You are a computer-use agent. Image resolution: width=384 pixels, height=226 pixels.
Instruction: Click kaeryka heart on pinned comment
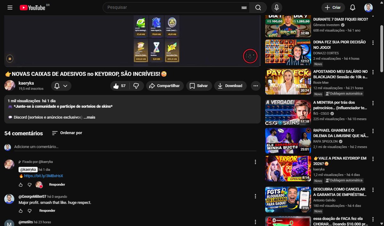(x=39, y=185)
